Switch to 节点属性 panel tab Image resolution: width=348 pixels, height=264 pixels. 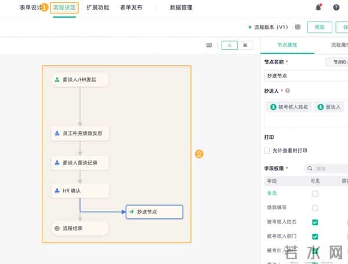point(287,45)
